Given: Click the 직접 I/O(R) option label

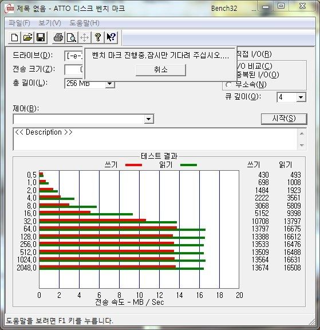Looking at the screenshot, I should [254, 54].
